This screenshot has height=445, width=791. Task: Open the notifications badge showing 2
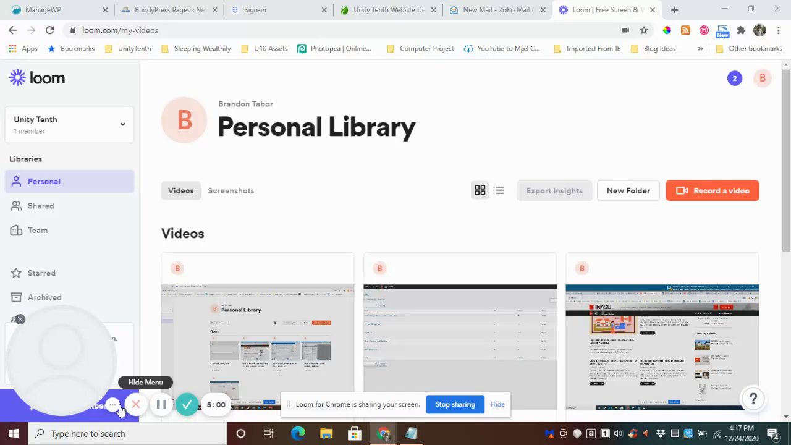coord(734,78)
